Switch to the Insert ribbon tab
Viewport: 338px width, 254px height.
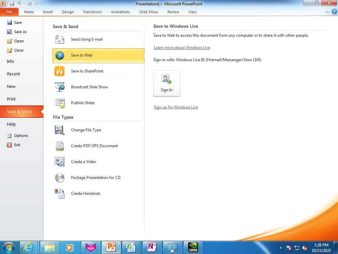coord(48,12)
